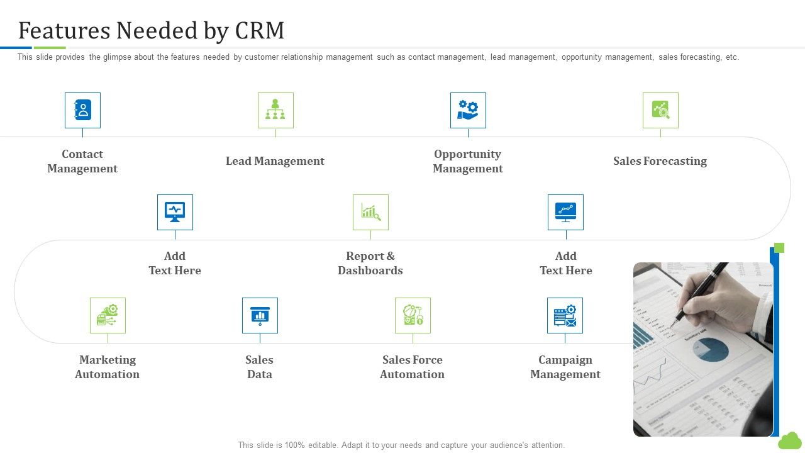Click the Opportunity Management gears-and-hand icon

pyautogui.click(x=468, y=110)
